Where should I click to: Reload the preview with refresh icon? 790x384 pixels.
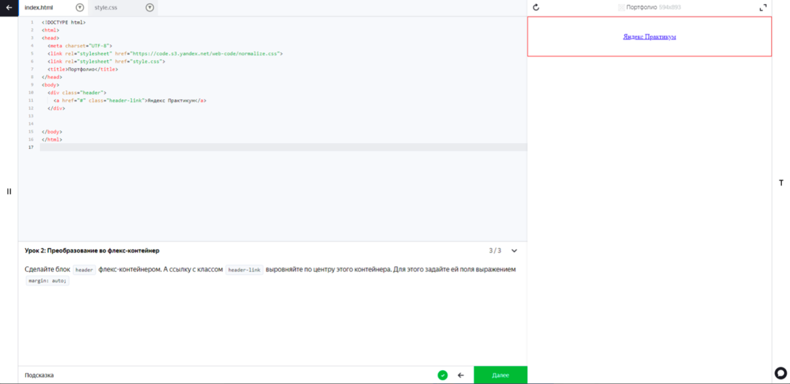coord(536,7)
